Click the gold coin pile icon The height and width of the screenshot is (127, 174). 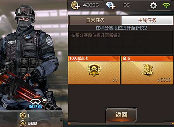(x=147, y=69)
